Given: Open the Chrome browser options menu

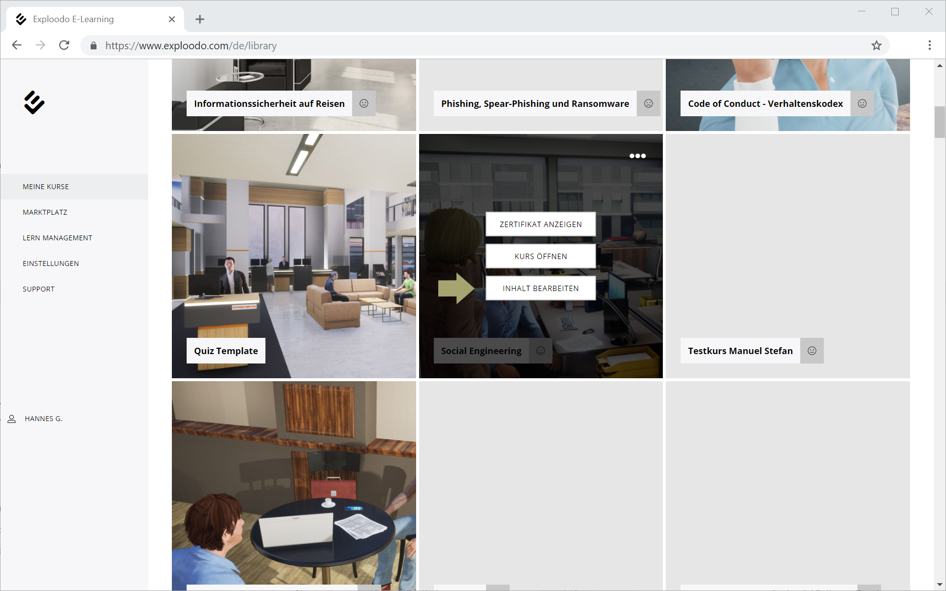Looking at the screenshot, I should click(x=930, y=45).
